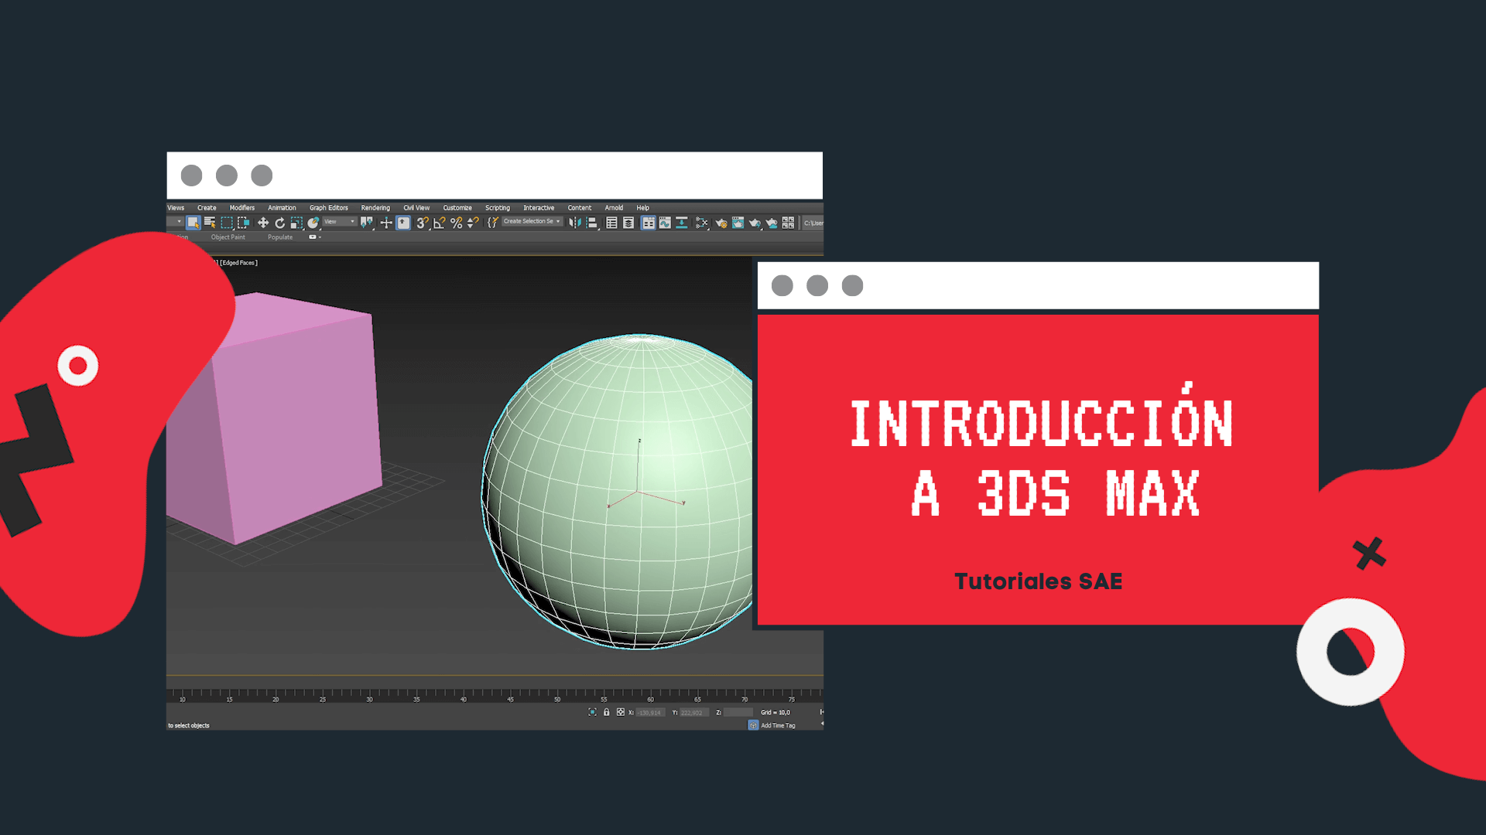Activate the Select and Scale tool
The width and height of the screenshot is (1486, 835).
[x=296, y=223]
